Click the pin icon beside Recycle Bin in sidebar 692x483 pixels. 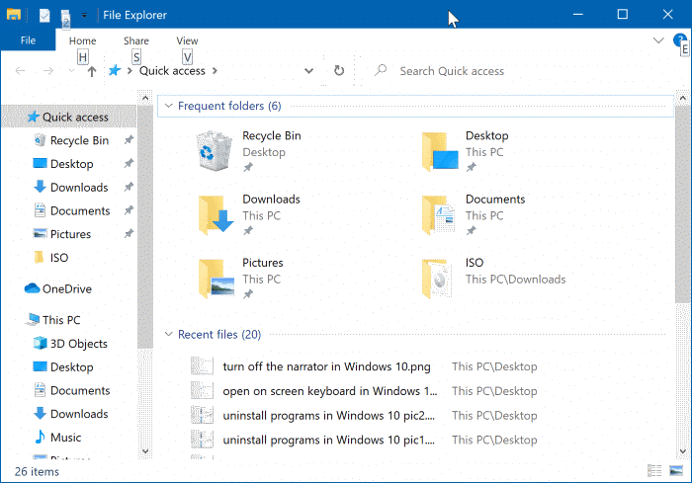click(x=129, y=140)
